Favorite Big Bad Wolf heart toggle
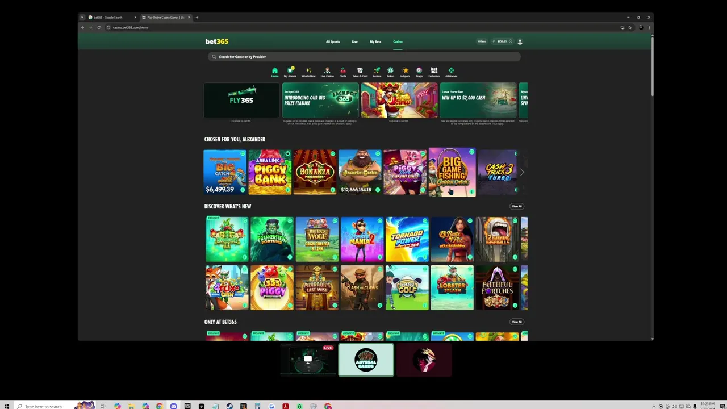This screenshot has width=727, height=409. [x=335, y=221]
